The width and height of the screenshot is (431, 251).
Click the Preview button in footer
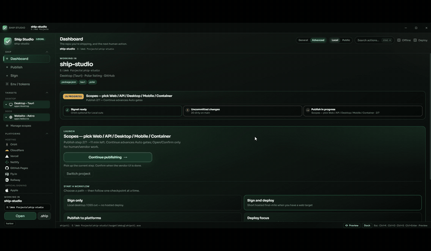point(351,225)
